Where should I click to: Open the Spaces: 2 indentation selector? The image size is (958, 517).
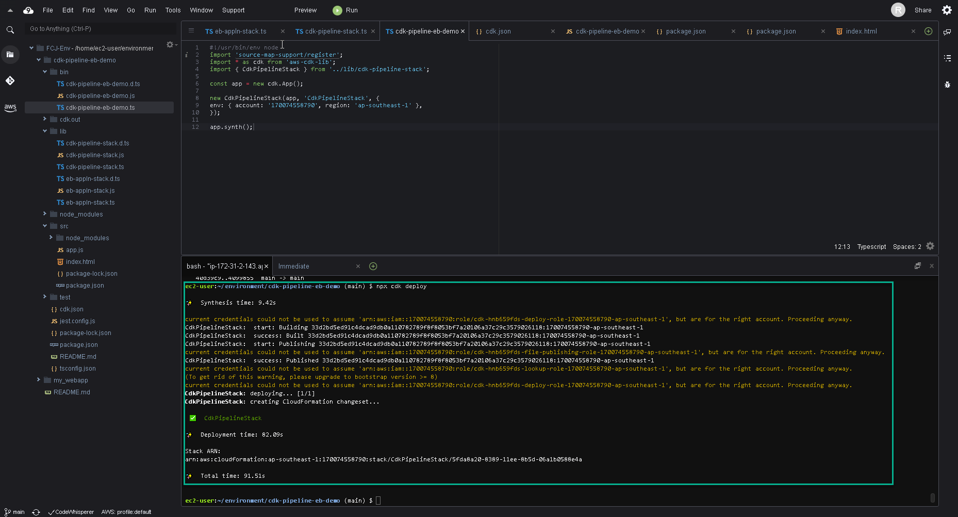click(x=907, y=247)
